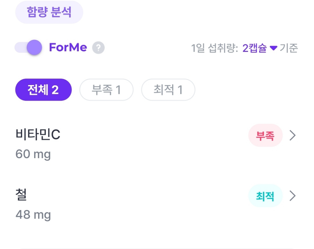Click the 48 mg amount text
This screenshot has width=314, height=249.
(x=33, y=215)
